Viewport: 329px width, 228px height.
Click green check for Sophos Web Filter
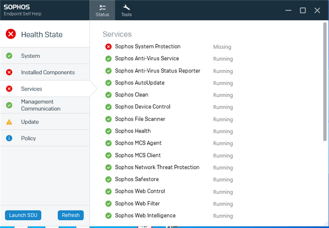[x=108, y=203]
